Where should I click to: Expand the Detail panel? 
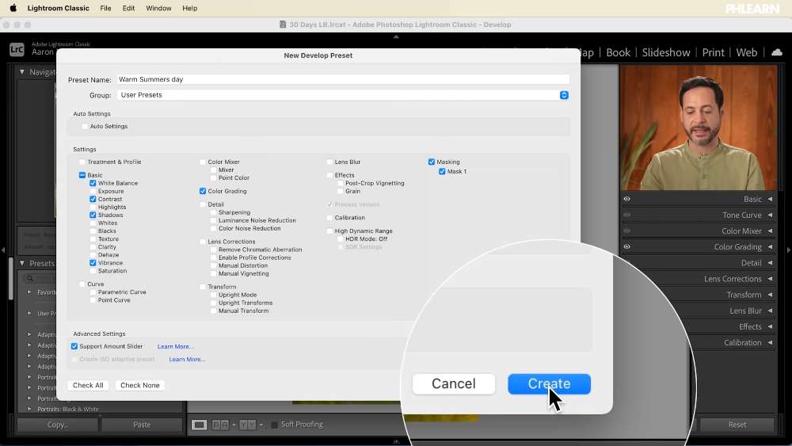point(770,263)
